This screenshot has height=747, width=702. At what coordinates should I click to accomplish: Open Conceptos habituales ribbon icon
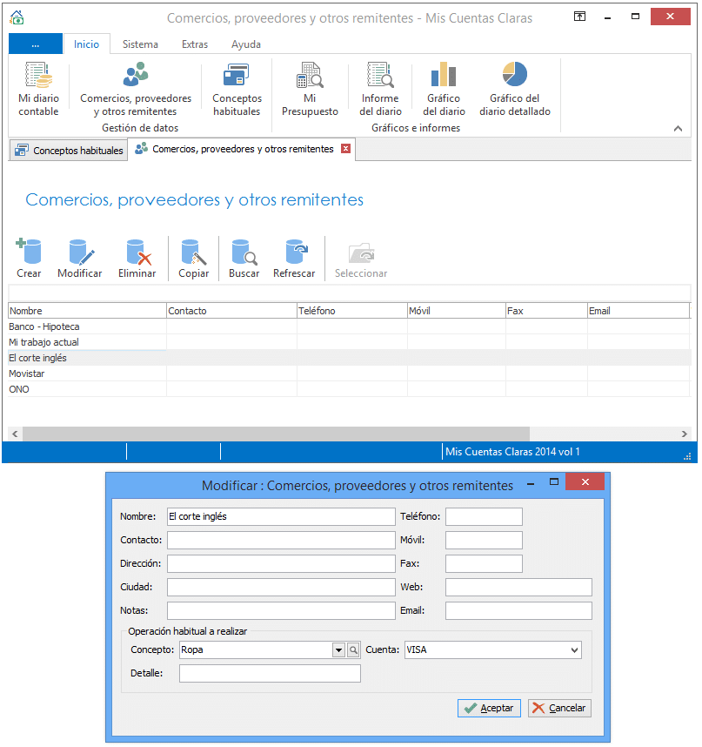pyautogui.click(x=237, y=90)
